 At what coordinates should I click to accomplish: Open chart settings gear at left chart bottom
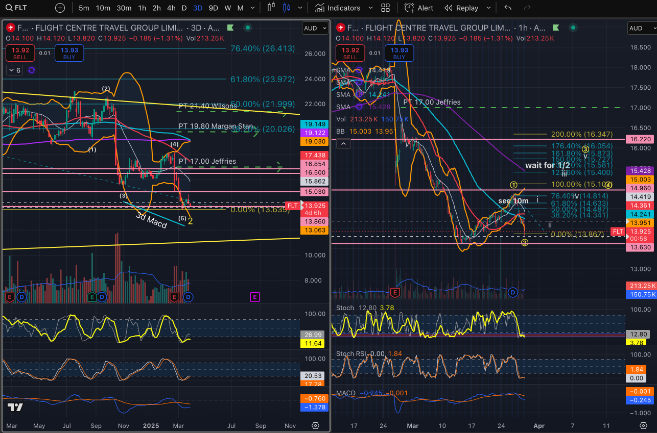[x=315, y=425]
